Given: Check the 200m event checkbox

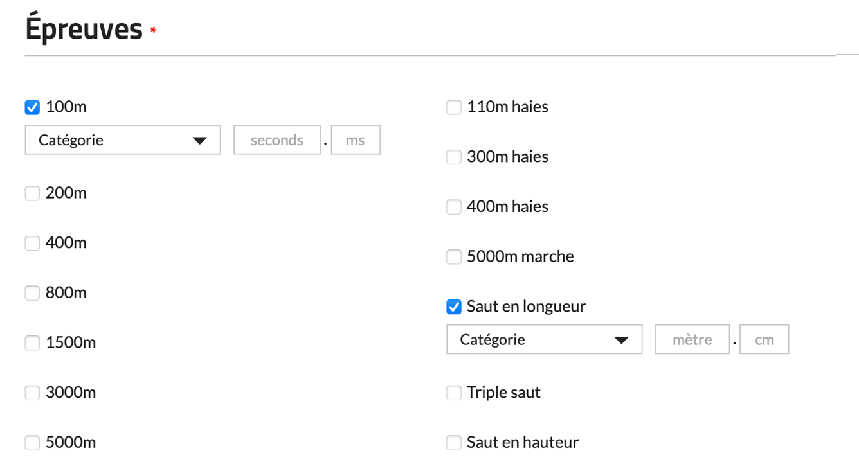Looking at the screenshot, I should (32, 193).
